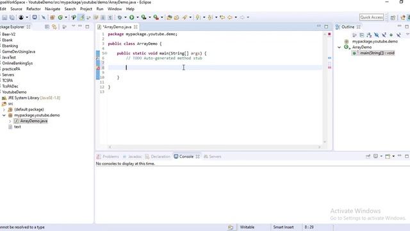The height and width of the screenshot is (231, 410).
Task: Switch to the Problems tab
Action: (x=108, y=157)
